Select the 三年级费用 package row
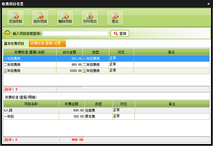 29,71
